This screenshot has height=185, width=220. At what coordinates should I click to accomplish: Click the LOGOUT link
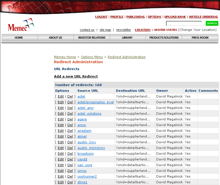tap(101, 17)
